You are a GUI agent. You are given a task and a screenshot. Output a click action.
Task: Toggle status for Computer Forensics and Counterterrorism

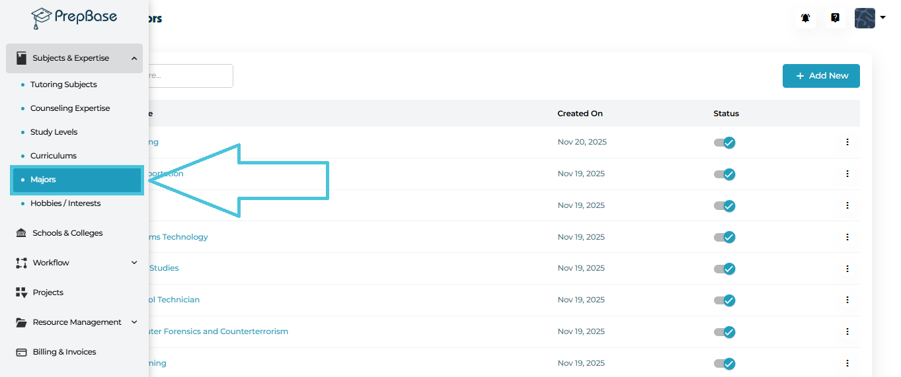[725, 331]
